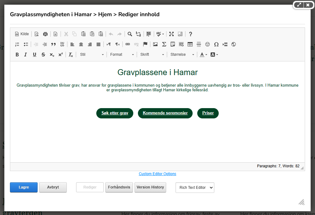Insert a bulleted list
Viewport: 315px width, 215px height.
pyautogui.click(x=26, y=44)
